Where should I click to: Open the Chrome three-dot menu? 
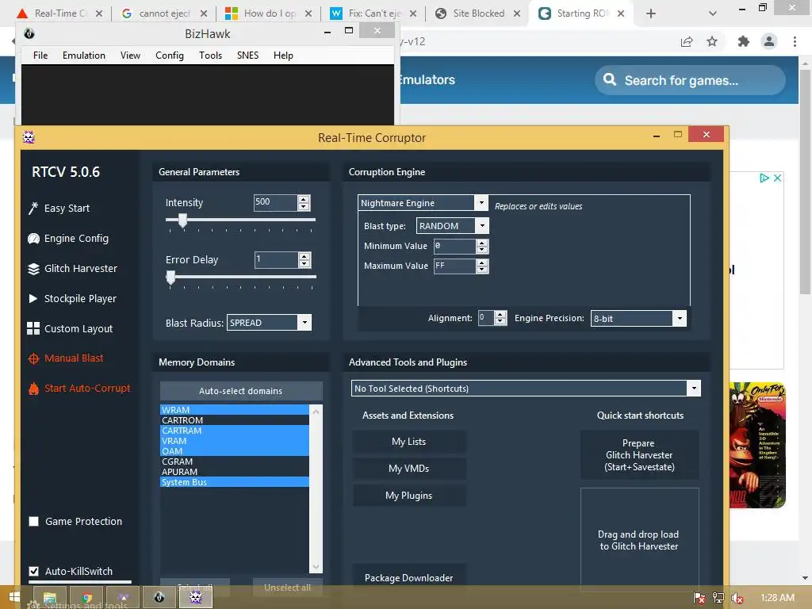[x=795, y=41]
